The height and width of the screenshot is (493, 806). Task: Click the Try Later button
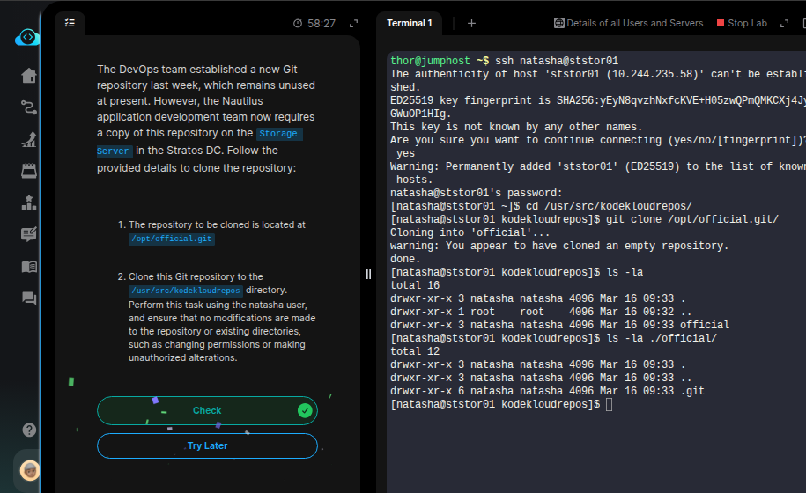[x=207, y=445]
